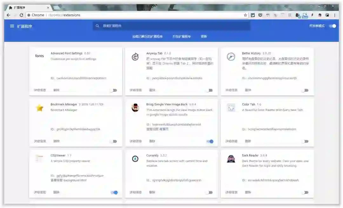The width and height of the screenshot is (343, 208).
Task: Click the Color Tab extension icon
Action: pyautogui.click(x=231, y=108)
